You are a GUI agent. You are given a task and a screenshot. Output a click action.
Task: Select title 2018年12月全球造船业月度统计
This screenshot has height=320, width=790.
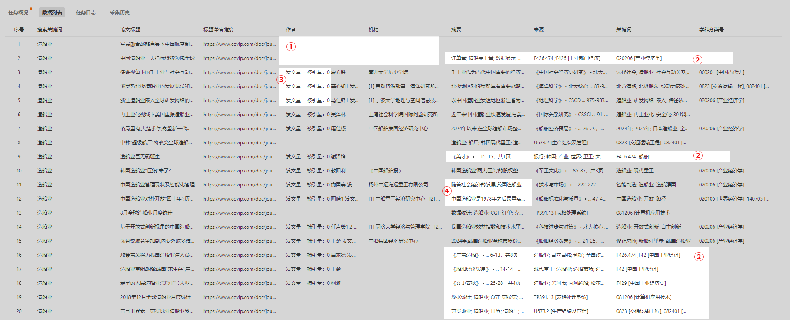pos(155,297)
